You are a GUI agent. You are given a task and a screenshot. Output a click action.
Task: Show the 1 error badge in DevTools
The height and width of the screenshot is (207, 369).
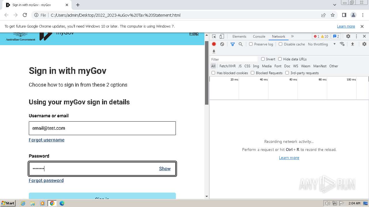point(317,36)
